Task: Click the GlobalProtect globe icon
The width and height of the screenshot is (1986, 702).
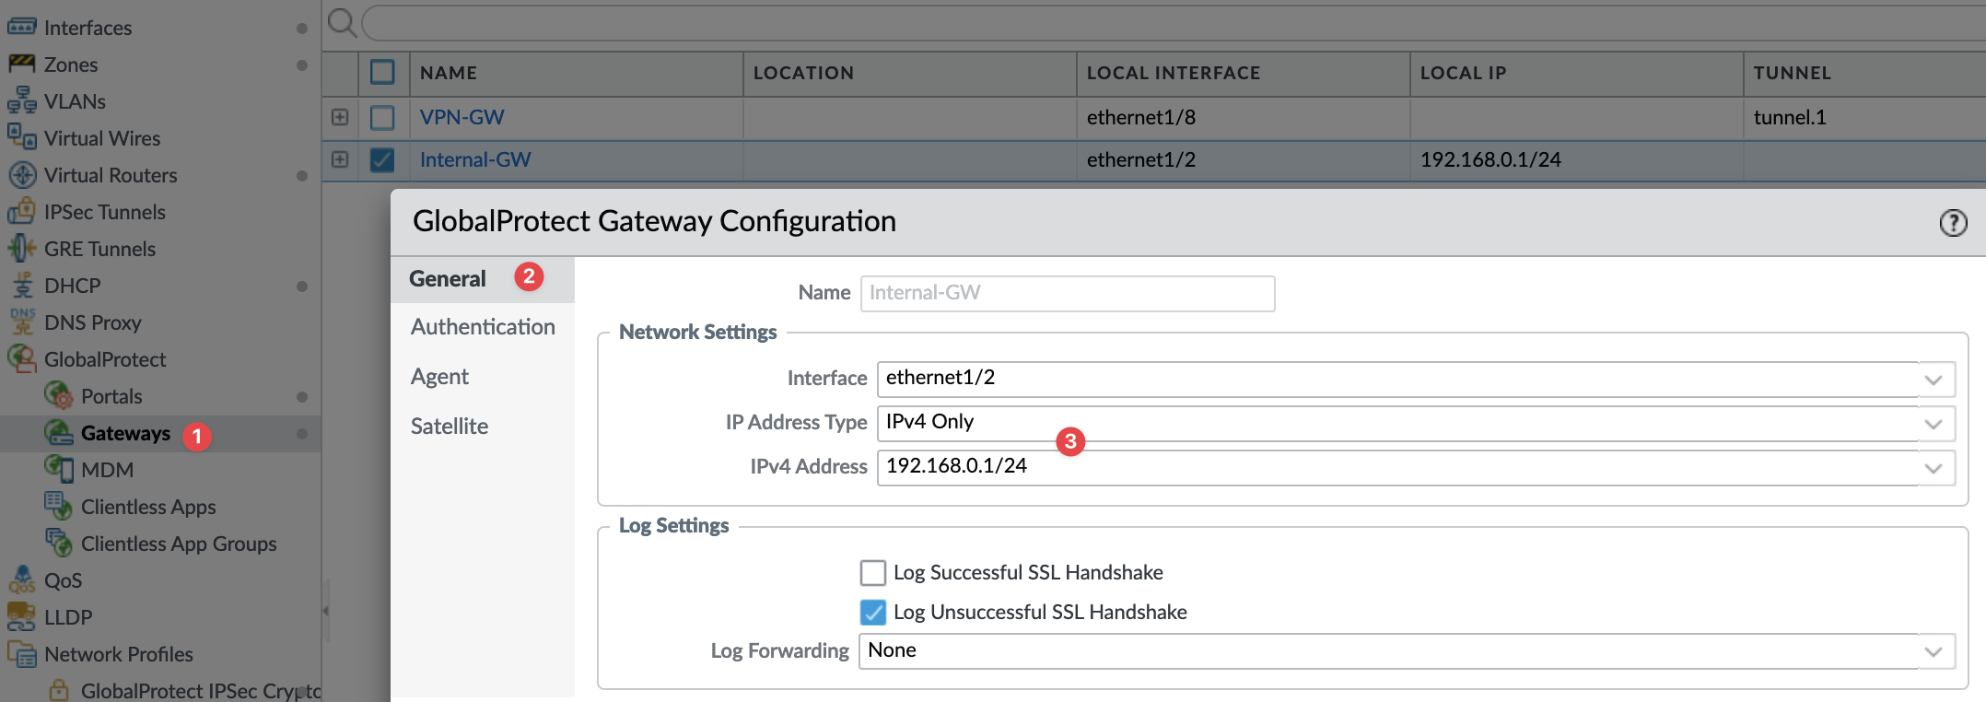Action: coord(21,358)
